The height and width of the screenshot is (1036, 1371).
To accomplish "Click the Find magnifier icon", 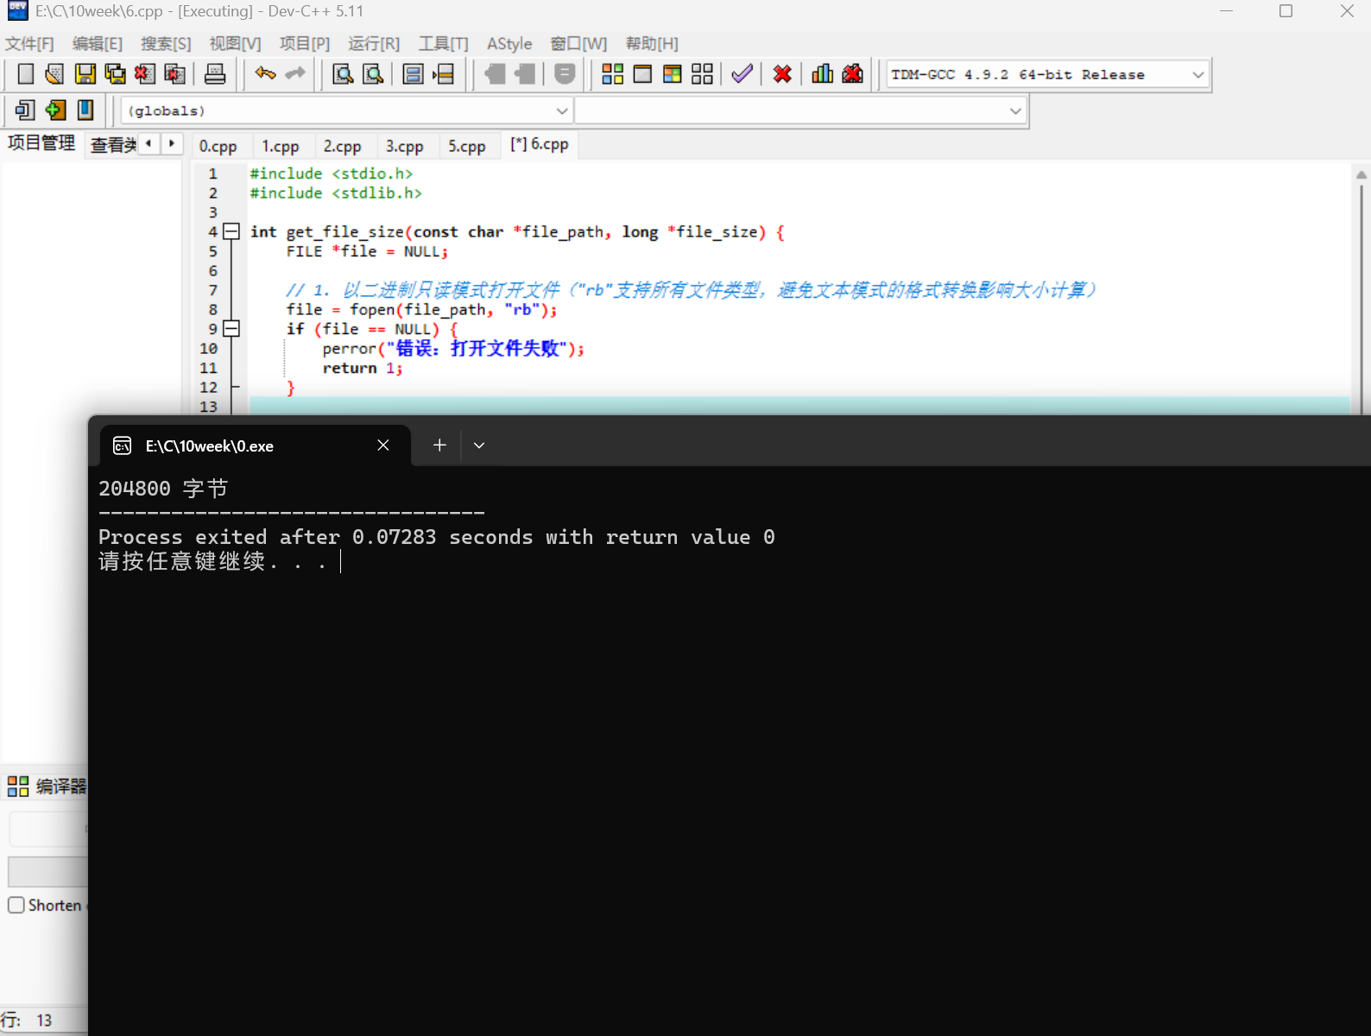I will pos(343,74).
